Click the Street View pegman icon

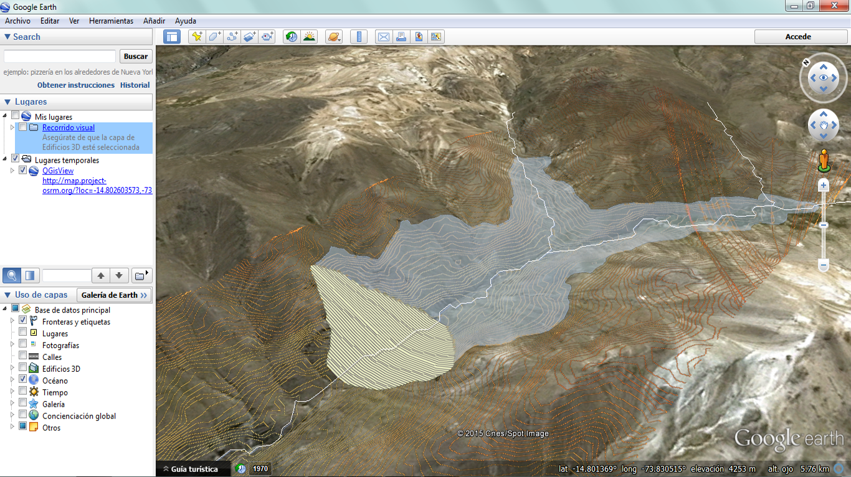tap(824, 160)
